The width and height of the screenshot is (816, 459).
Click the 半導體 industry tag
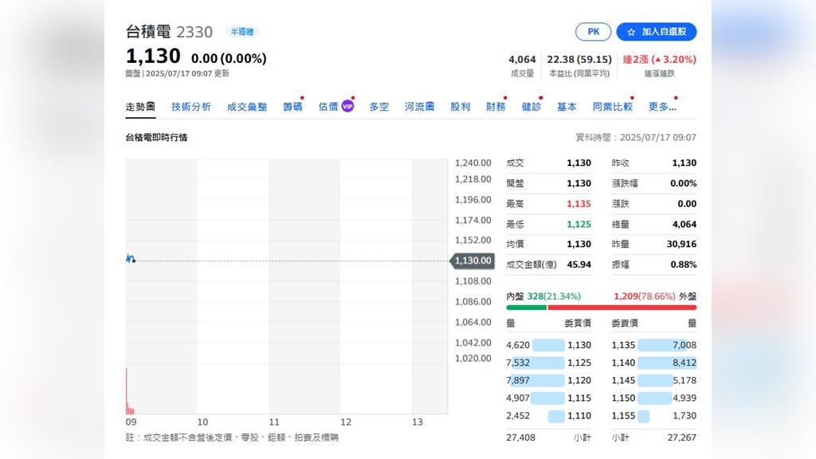pyautogui.click(x=241, y=32)
